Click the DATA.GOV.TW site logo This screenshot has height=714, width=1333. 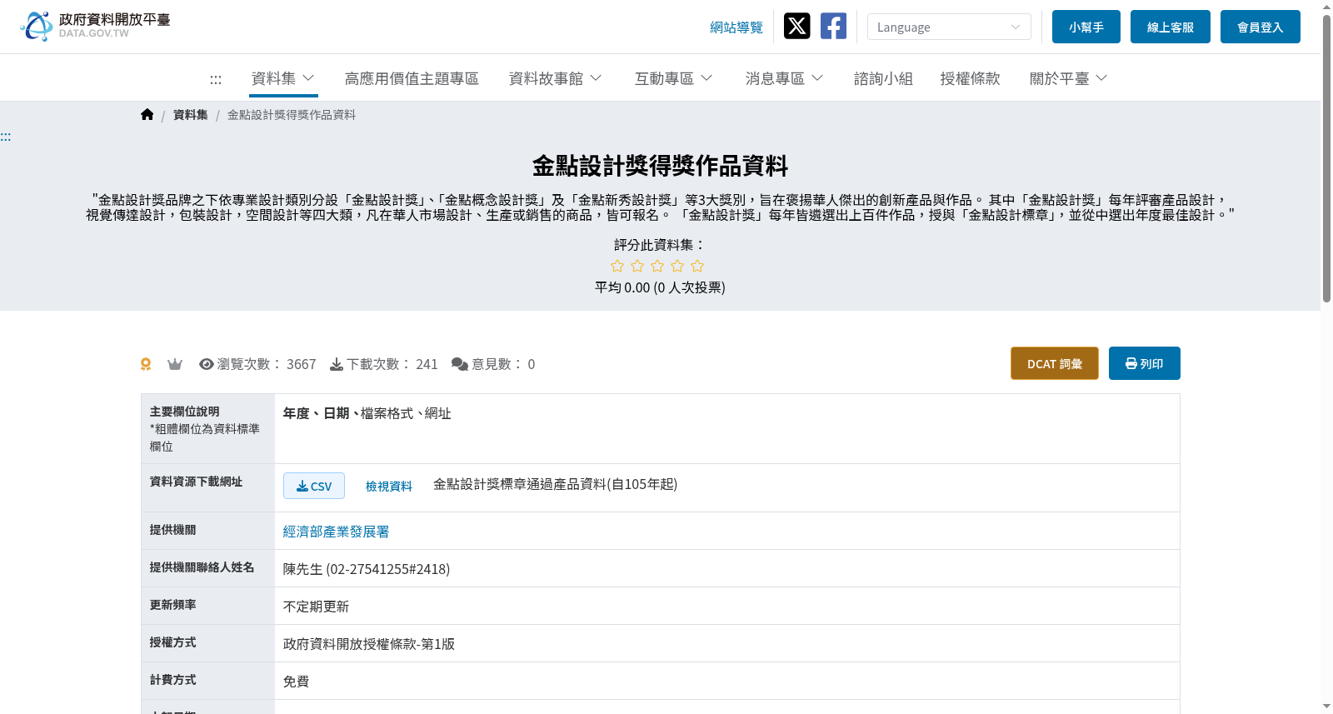point(95,26)
